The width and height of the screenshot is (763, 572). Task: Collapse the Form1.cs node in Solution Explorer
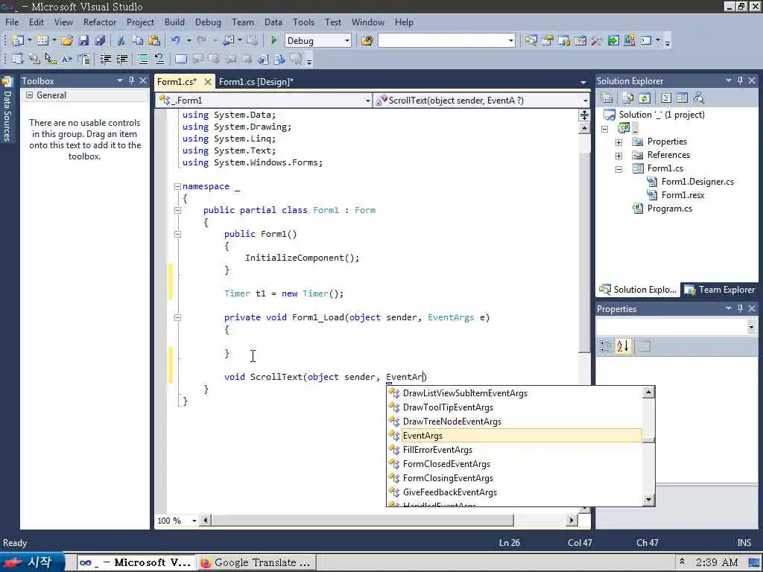(x=618, y=169)
